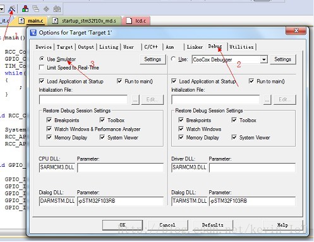Click the Manage Multi-Project Workspace icon
Viewport: 314px width, 242px height.
[35, 9]
